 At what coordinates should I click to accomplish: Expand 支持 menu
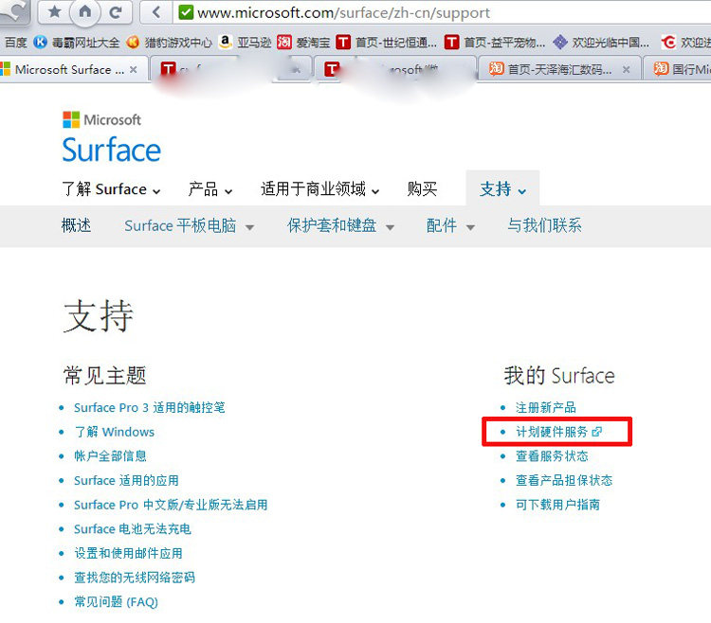[x=502, y=188]
